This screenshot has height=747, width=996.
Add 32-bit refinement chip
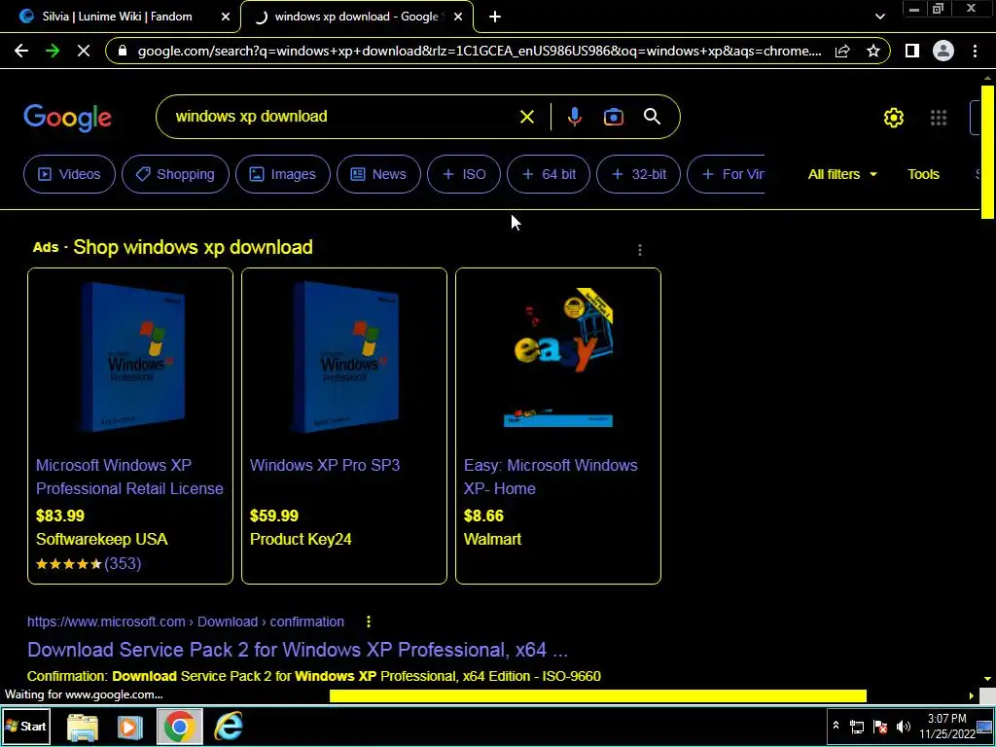(x=638, y=174)
